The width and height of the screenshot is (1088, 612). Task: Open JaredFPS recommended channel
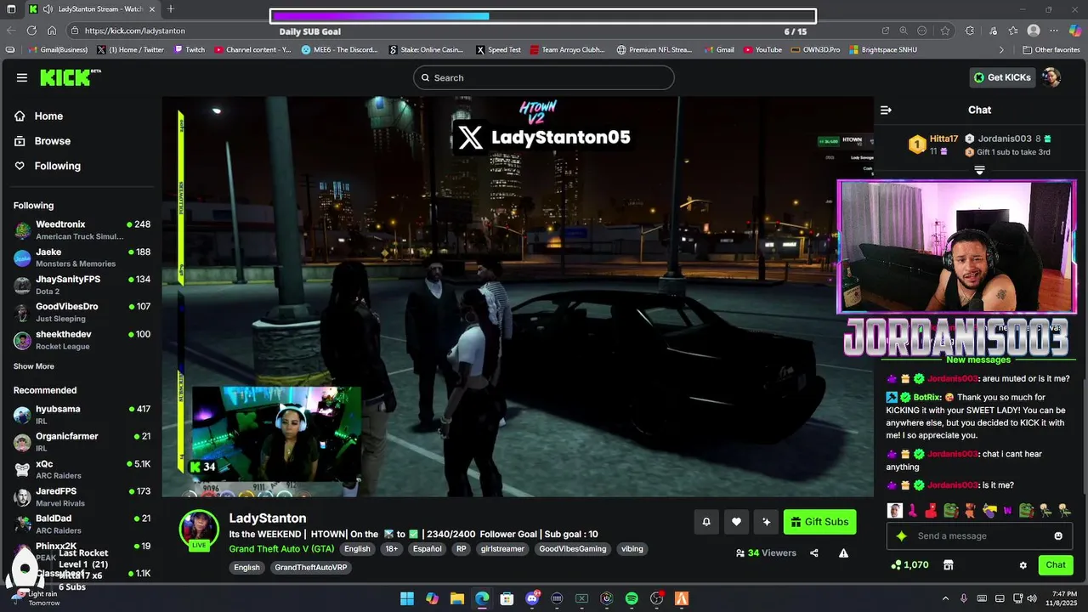click(82, 496)
